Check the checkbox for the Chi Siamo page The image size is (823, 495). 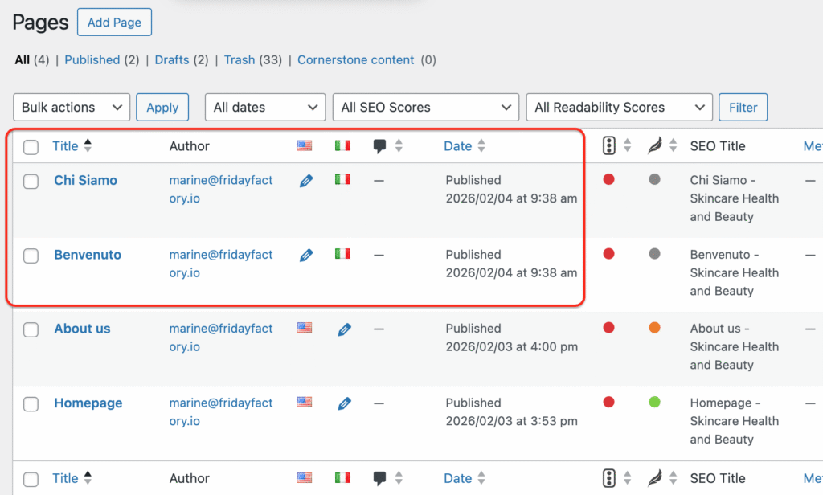pyautogui.click(x=31, y=182)
